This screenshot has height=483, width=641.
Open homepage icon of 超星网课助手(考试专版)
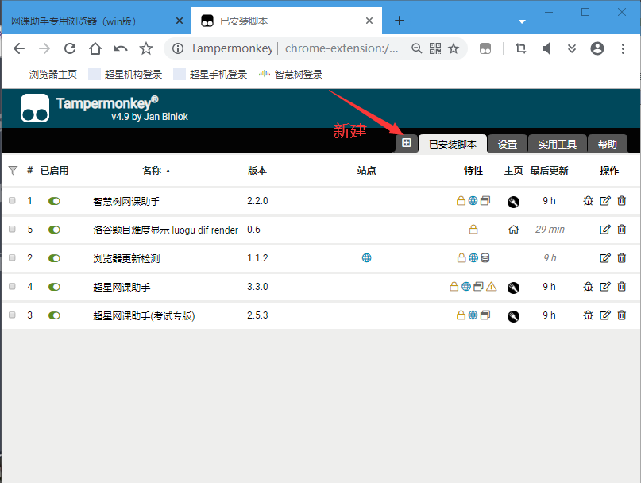513,316
